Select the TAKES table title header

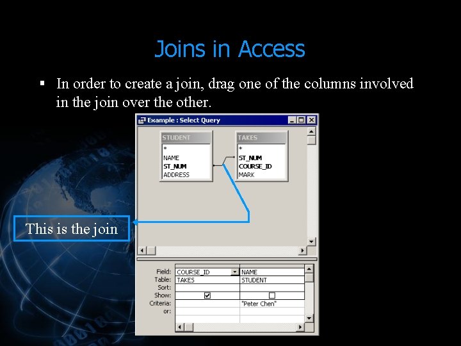[261, 138]
